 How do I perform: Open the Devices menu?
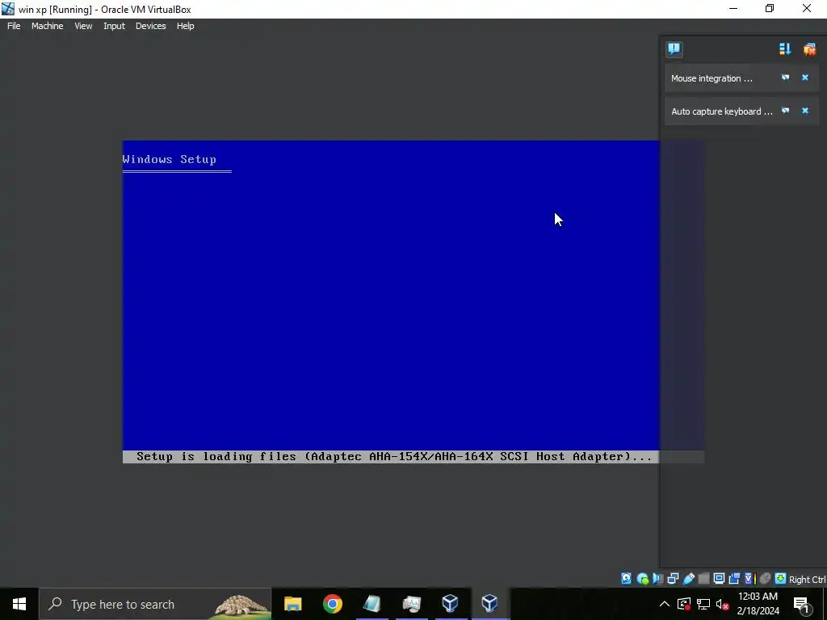[150, 26]
